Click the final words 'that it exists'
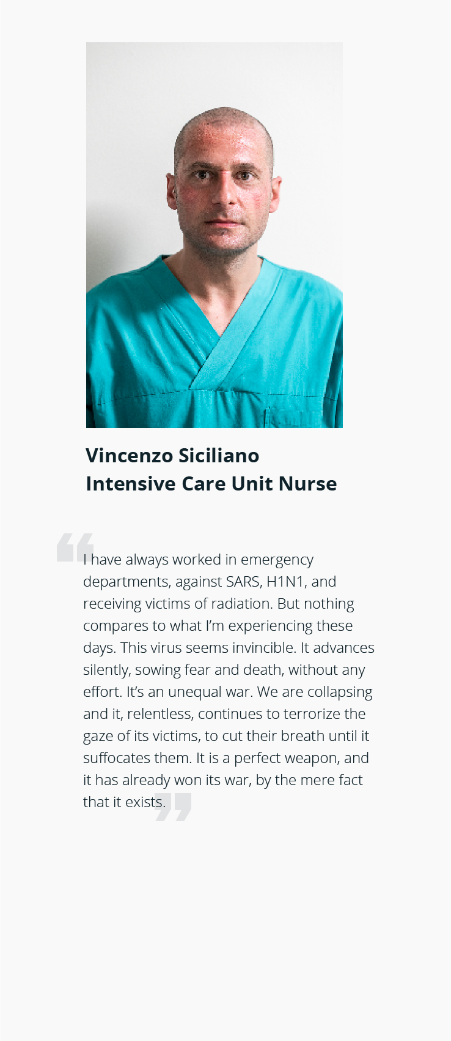The height and width of the screenshot is (1041, 451). (x=125, y=802)
